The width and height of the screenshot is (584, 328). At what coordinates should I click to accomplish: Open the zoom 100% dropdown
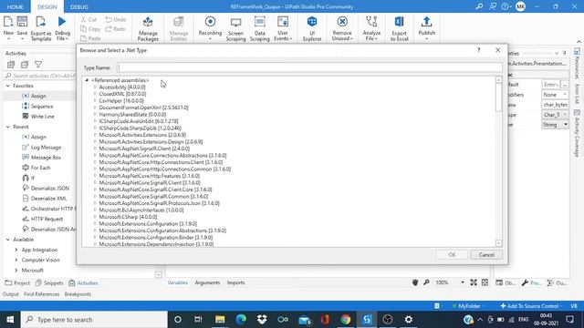[x=463, y=282]
